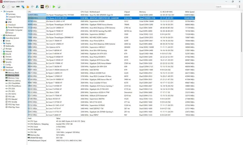
Task: Open the Report toolbar icon
Action: click(x=8, y=7)
